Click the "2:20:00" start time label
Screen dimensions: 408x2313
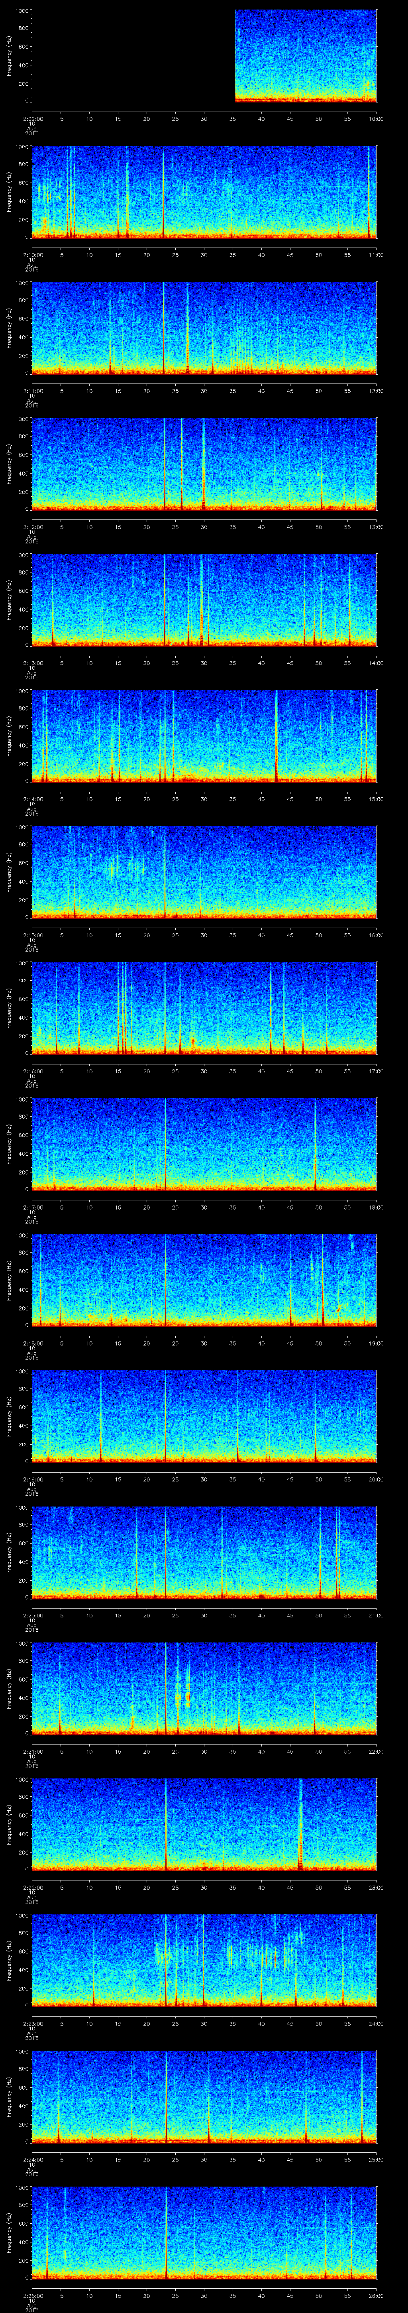tap(32, 1615)
